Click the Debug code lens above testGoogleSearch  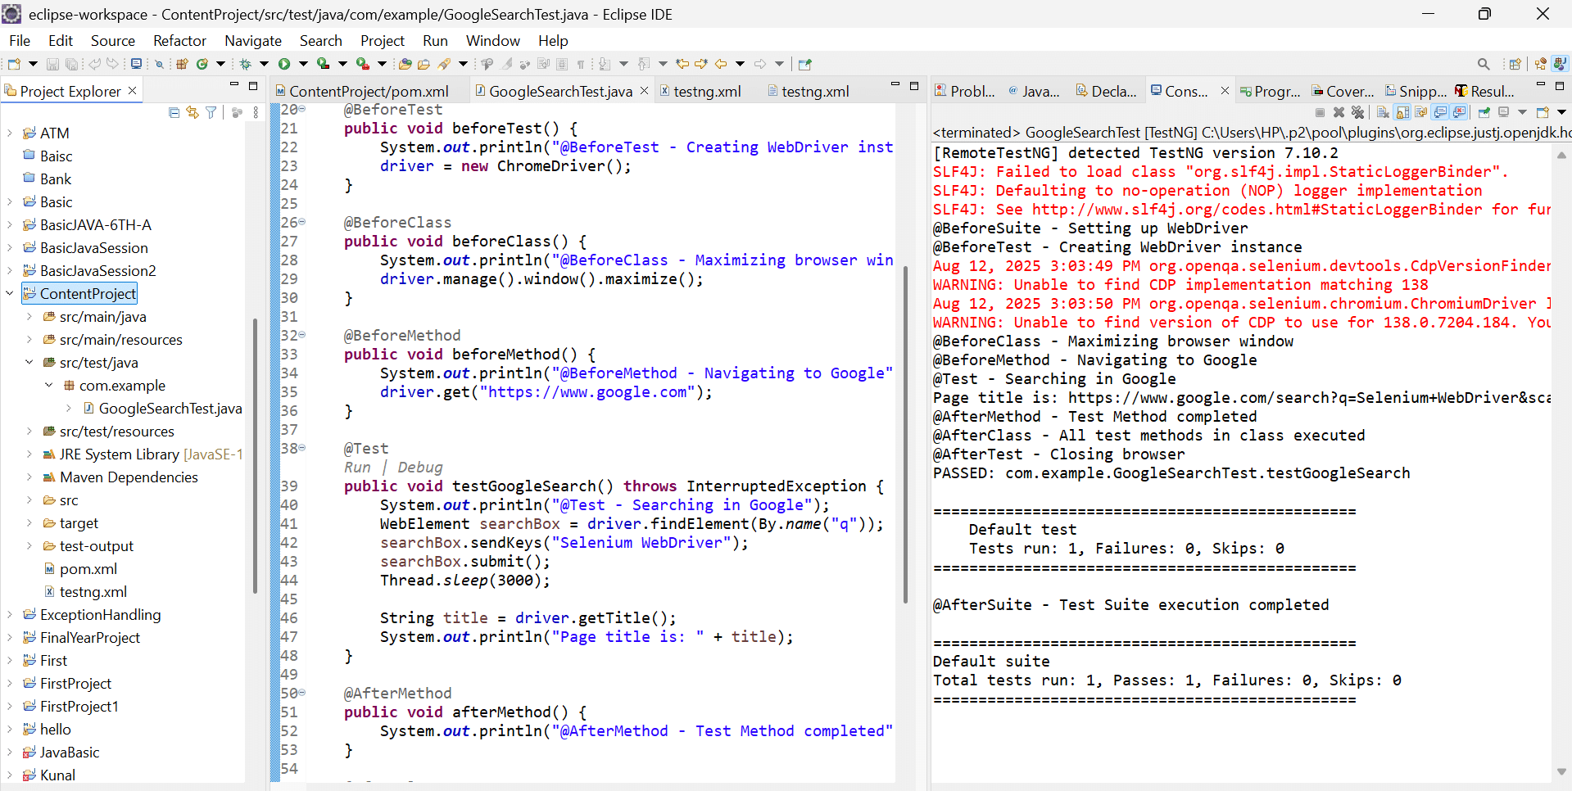[420, 467]
